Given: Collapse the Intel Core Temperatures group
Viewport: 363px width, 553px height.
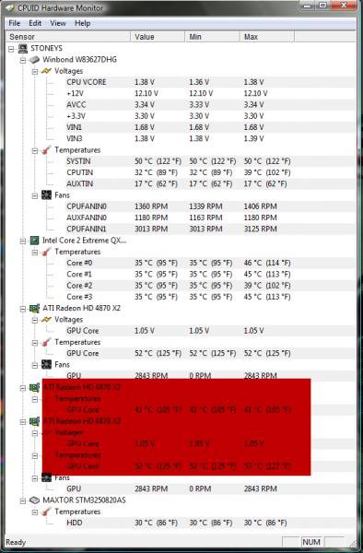Looking at the screenshot, I should 34,253.
